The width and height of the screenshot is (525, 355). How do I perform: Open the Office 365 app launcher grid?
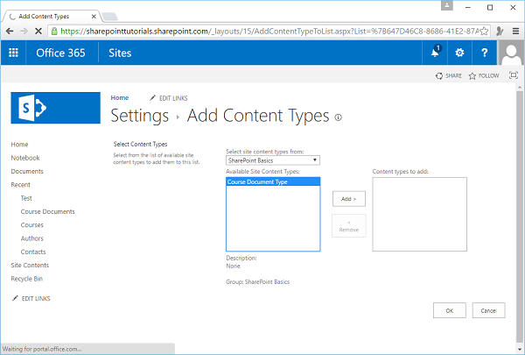click(13, 53)
